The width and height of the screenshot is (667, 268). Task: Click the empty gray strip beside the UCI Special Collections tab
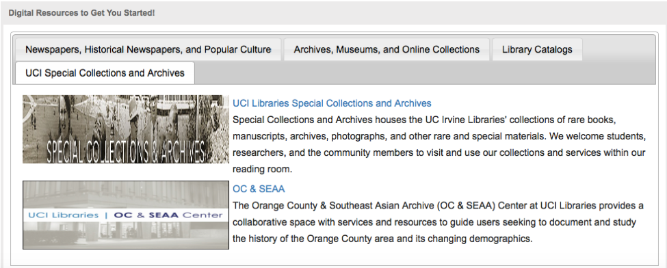coord(425,72)
